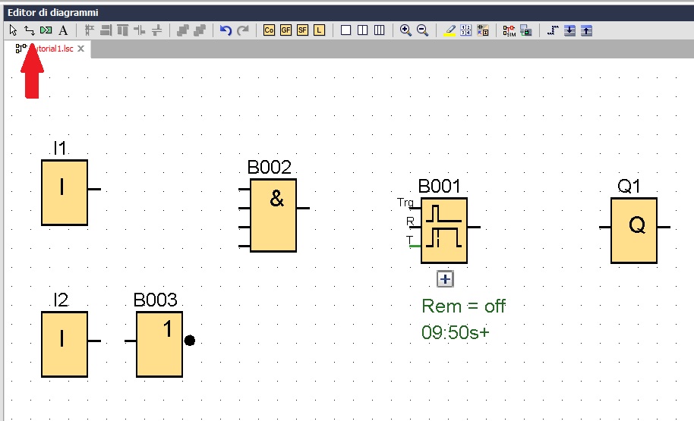Start the SIM simulation mode
694x421 pixels.
click(x=509, y=30)
